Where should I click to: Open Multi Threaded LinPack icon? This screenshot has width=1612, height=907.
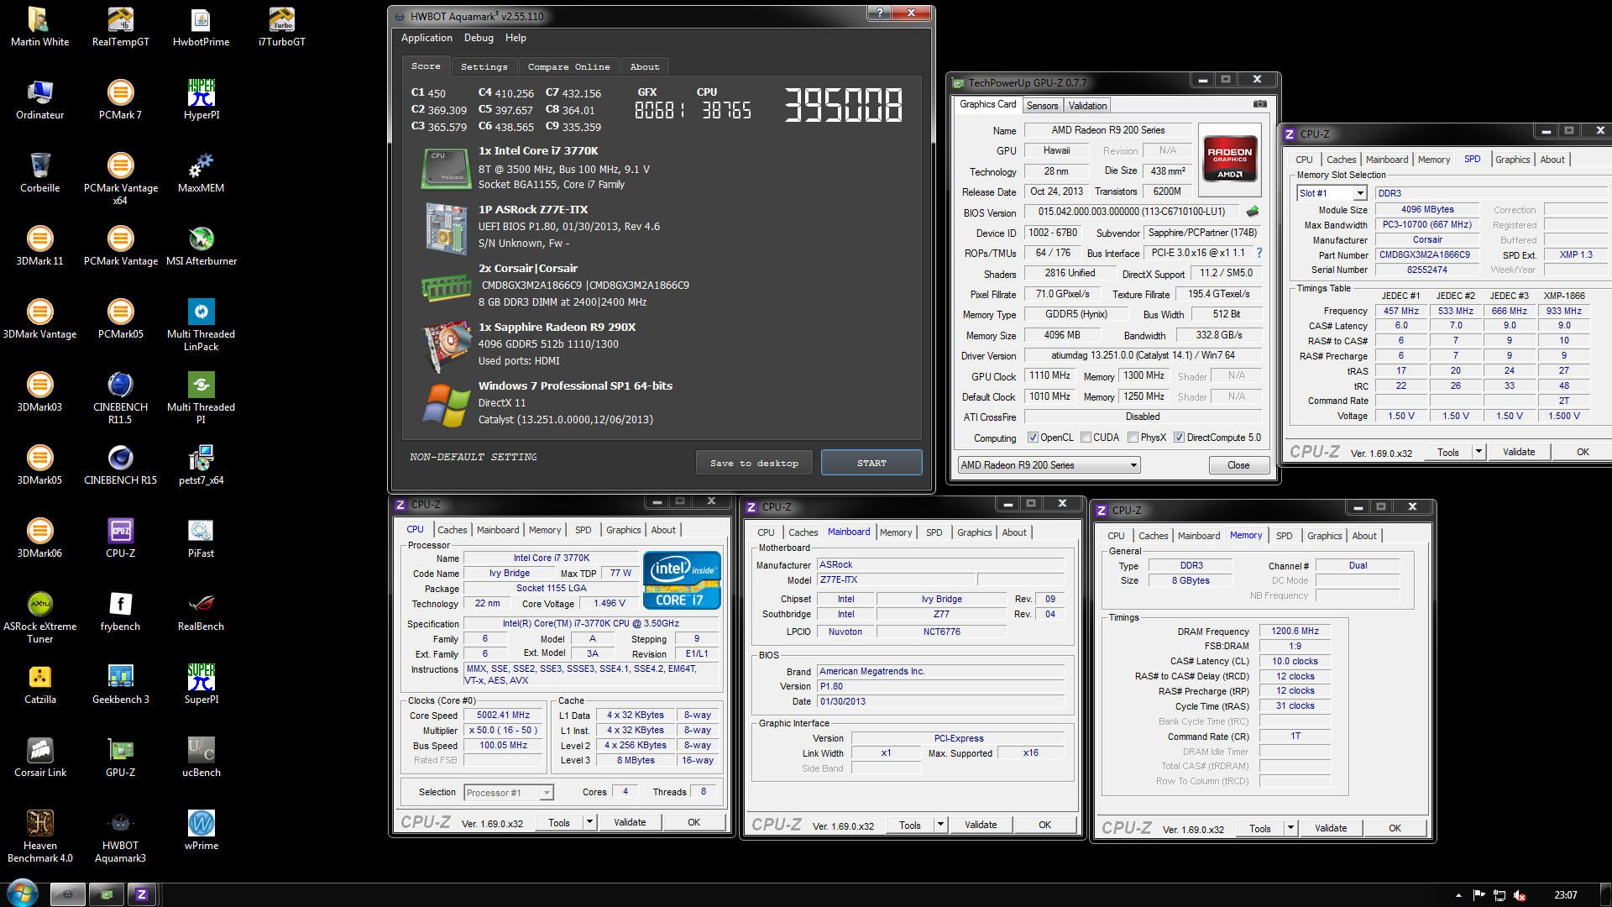tap(201, 325)
